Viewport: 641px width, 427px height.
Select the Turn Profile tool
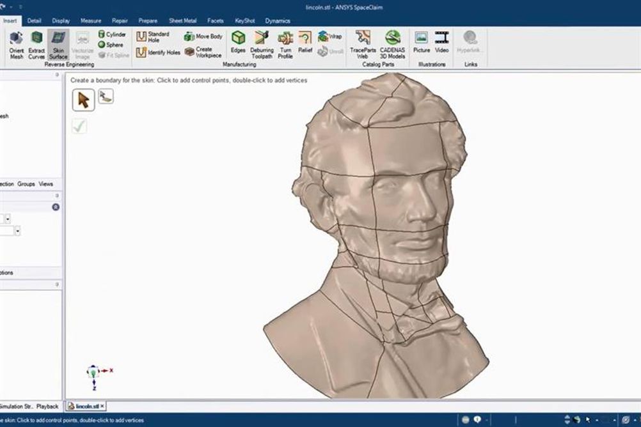[x=285, y=45]
